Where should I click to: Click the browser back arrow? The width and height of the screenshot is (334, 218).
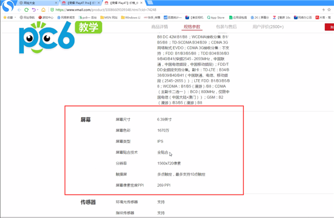pos(19,10)
